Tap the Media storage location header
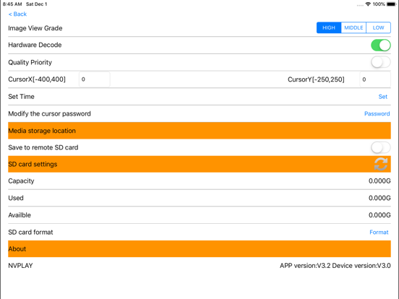 coord(199,131)
